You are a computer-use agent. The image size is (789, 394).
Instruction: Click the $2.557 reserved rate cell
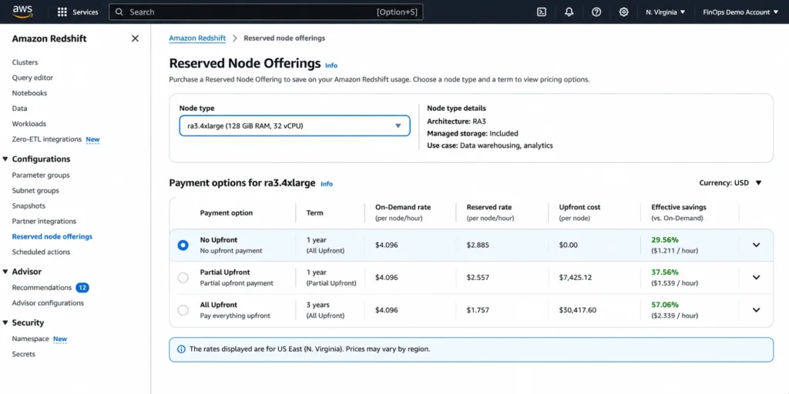[x=478, y=277]
